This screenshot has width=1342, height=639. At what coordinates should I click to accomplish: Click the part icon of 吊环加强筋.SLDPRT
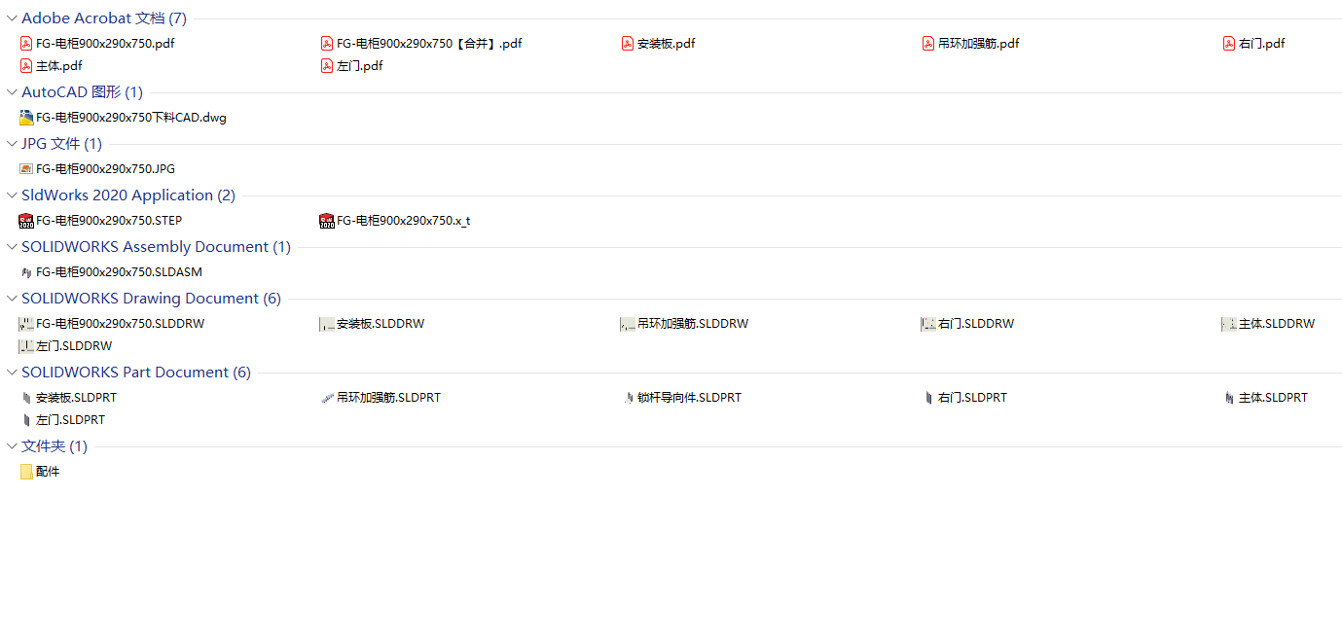coord(327,398)
